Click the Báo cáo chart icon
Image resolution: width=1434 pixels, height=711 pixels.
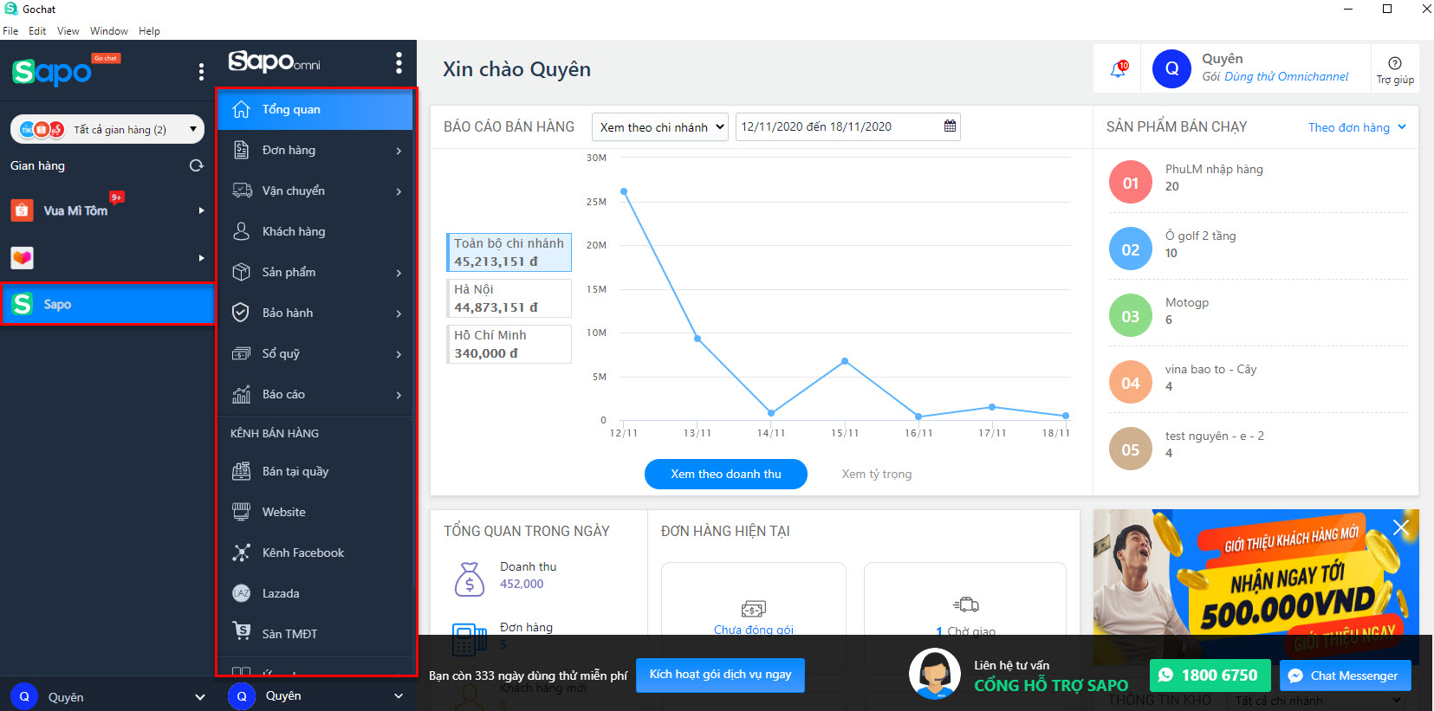point(242,394)
